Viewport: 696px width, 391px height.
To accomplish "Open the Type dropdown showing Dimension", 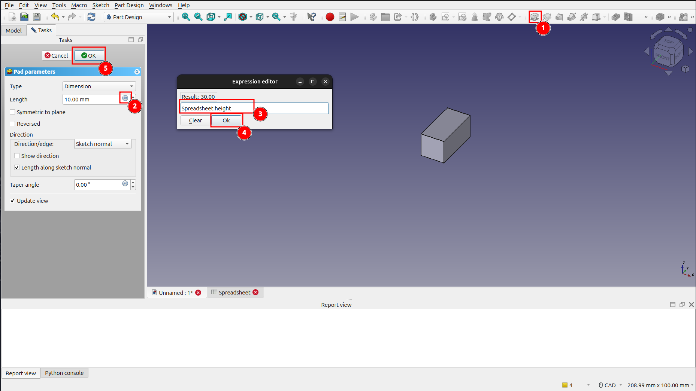I will coord(99,86).
